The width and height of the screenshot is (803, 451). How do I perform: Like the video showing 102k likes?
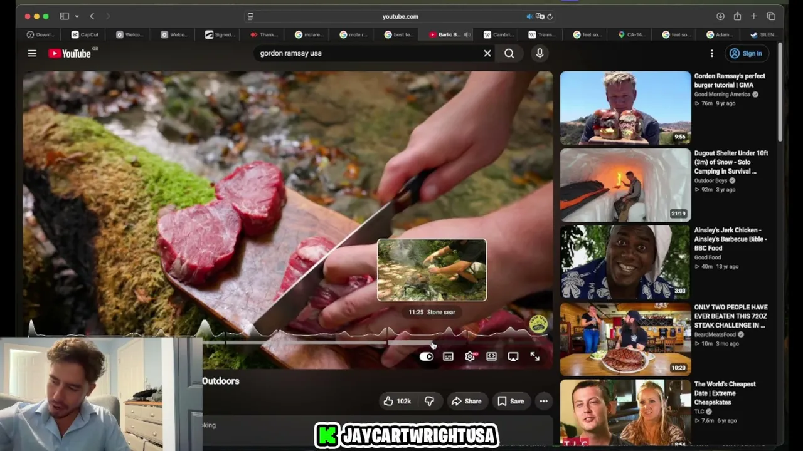[397, 401]
